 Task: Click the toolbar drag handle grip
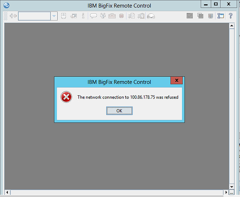click(6, 16)
